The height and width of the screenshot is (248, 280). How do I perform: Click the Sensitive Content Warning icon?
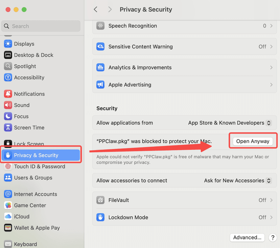coord(100,47)
